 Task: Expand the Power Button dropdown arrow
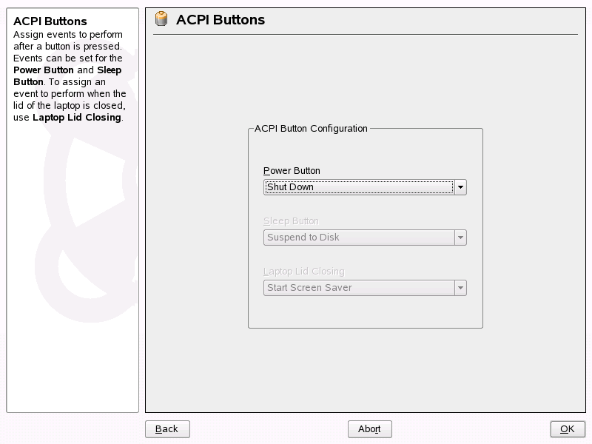(x=461, y=187)
